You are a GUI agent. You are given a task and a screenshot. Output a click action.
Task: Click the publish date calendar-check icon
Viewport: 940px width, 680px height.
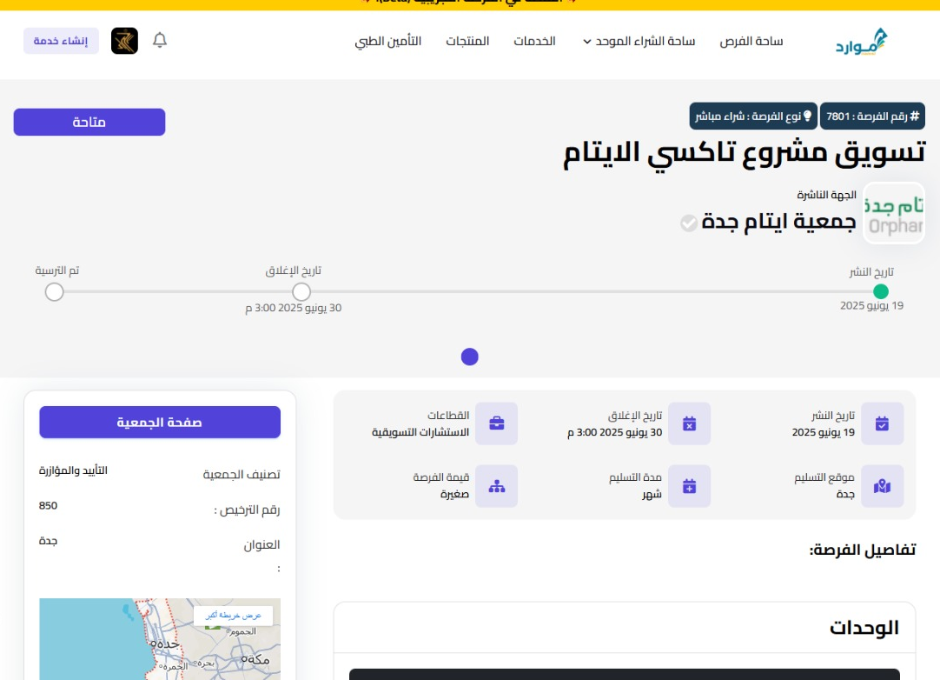pos(882,423)
